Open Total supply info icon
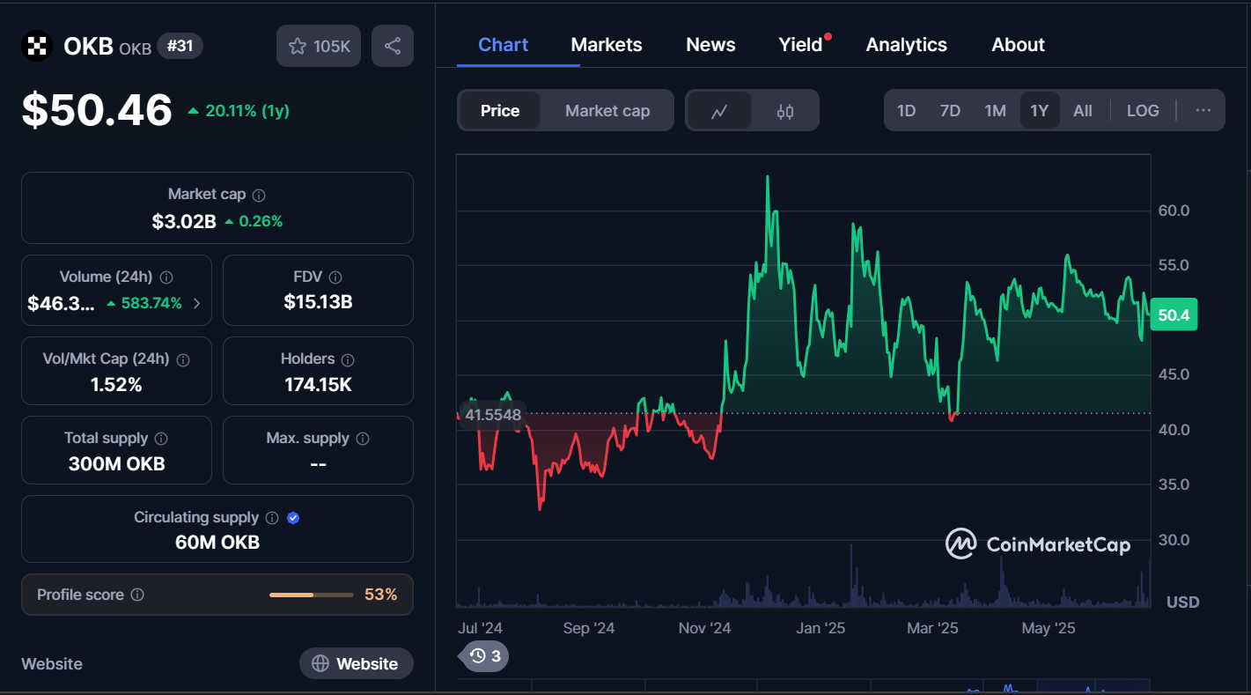 coord(161,439)
